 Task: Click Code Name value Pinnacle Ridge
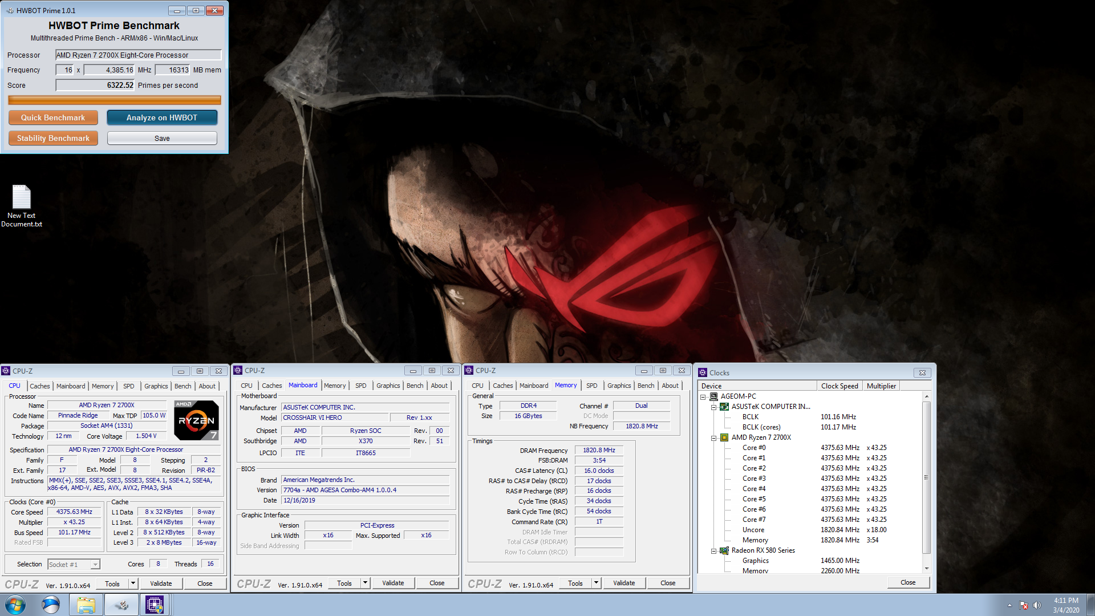[78, 415]
